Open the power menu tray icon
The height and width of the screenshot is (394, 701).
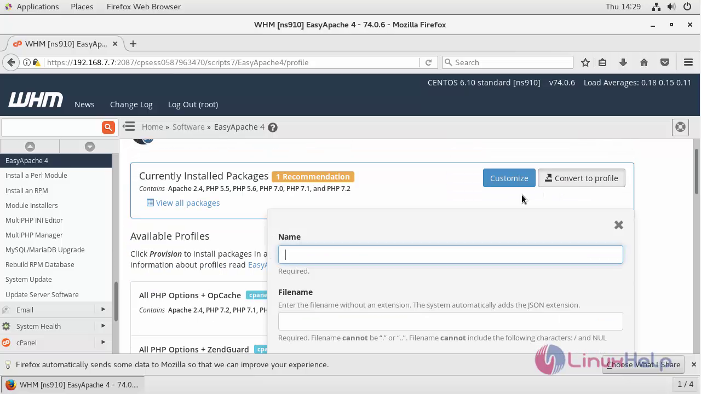688,7
